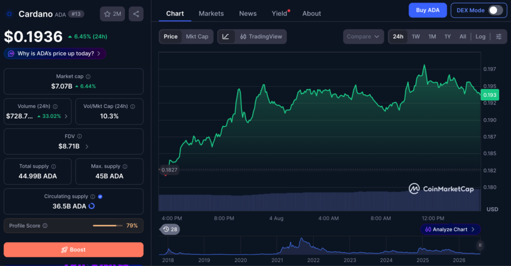Click Max. supply info icon
Viewport: 511px width, 266px height.
pyautogui.click(x=125, y=166)
